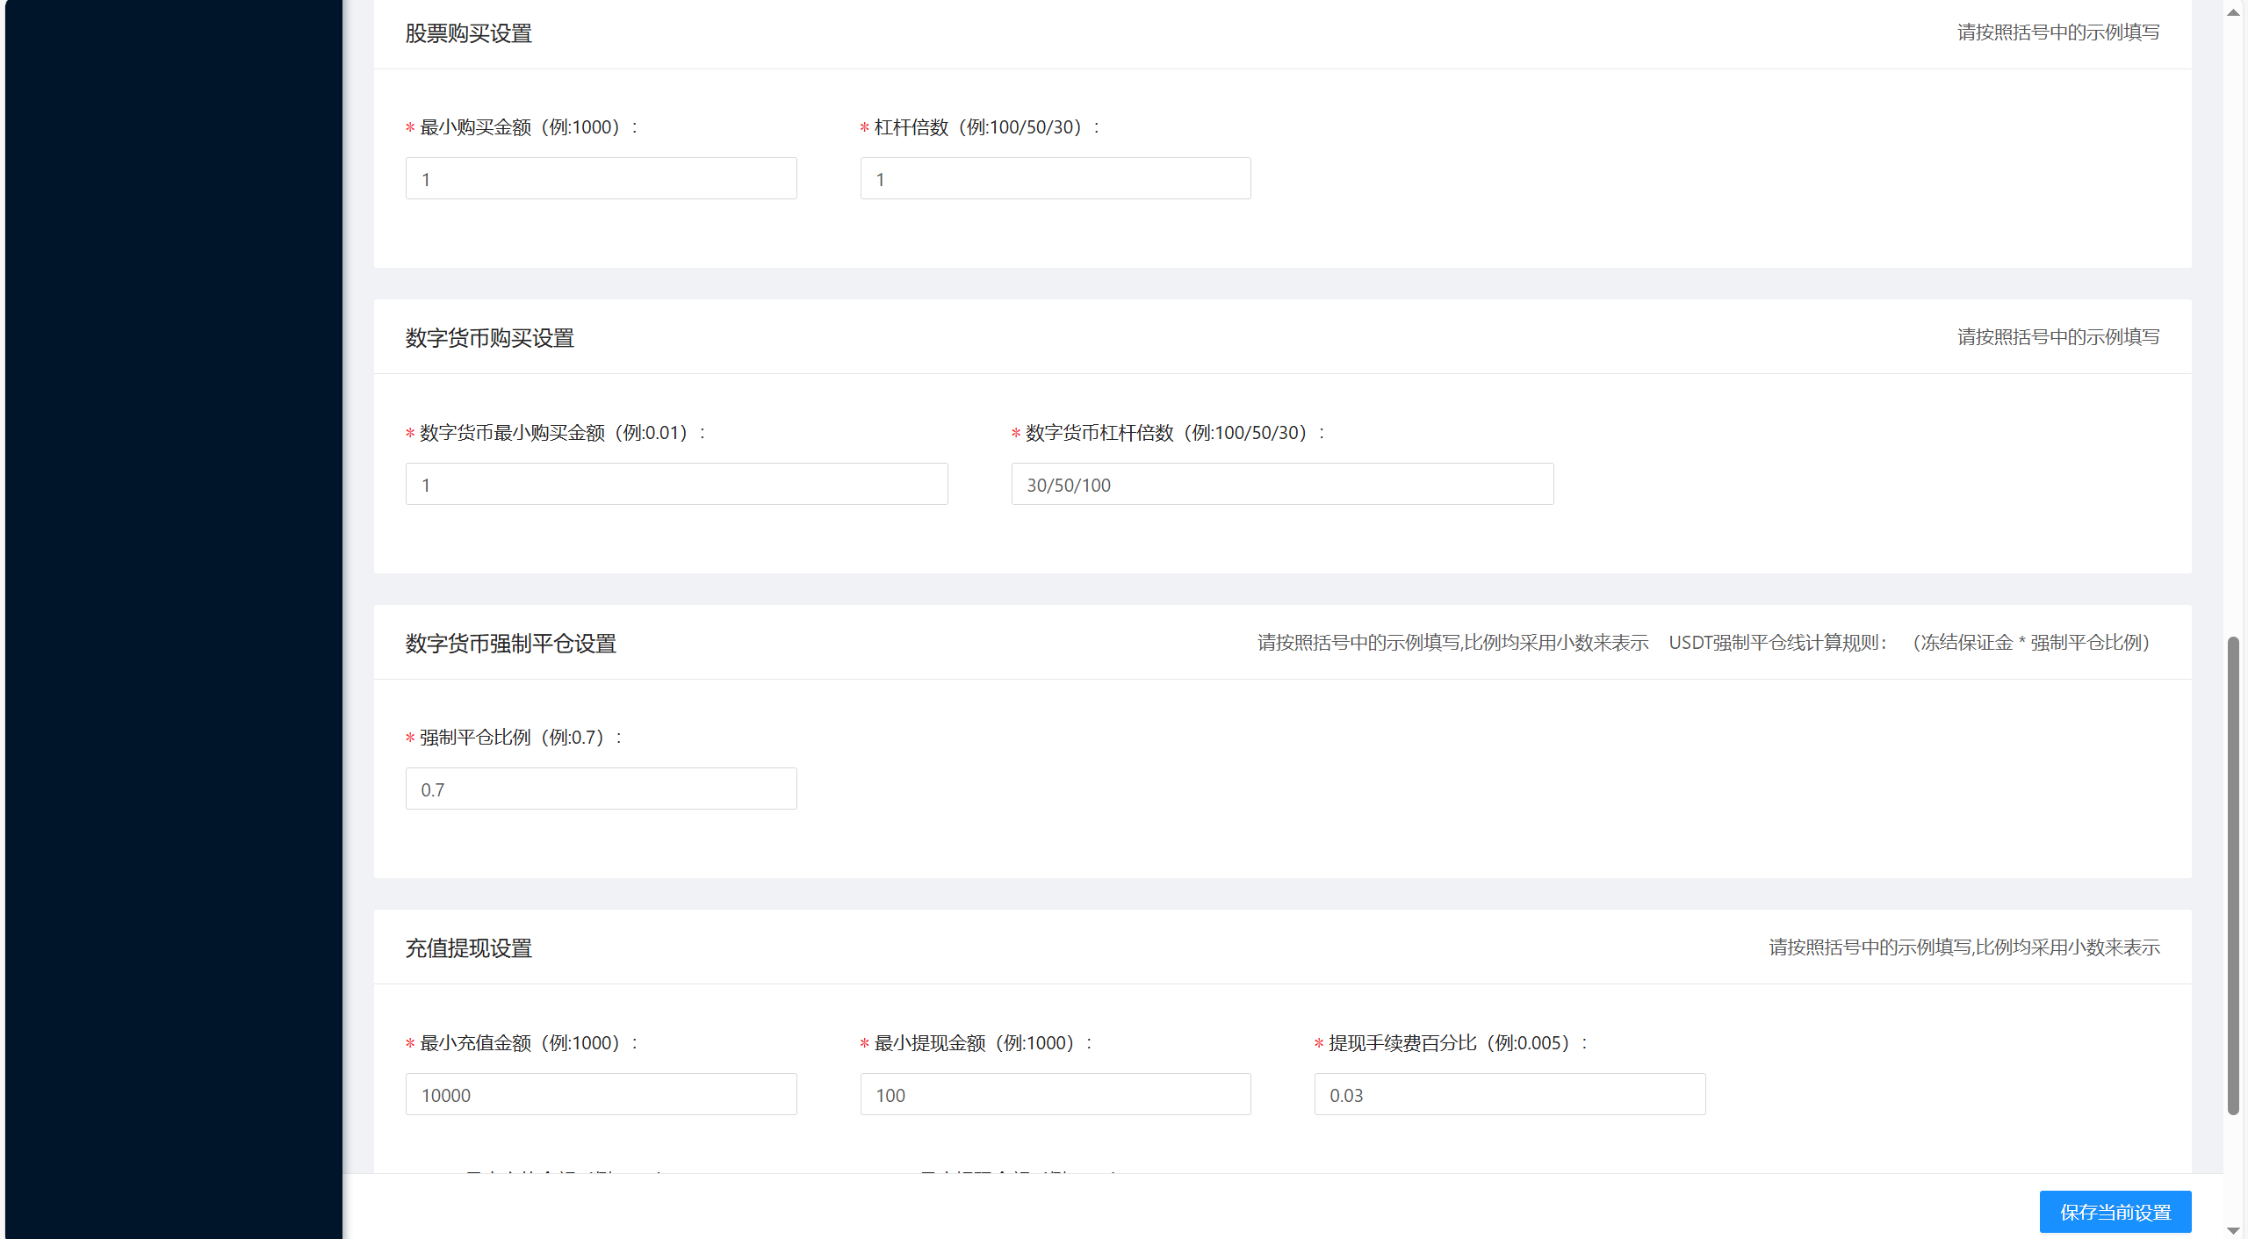This screenshot has height=1239, width=2248.
Task: Click the 最小购买金额 input showing value 1
Action: coord(601,177)
